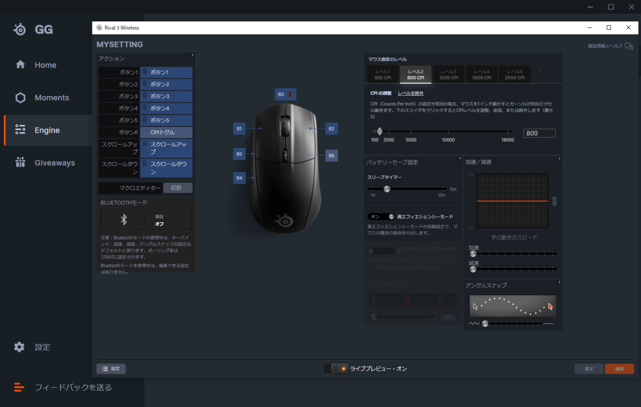Click レベルを除外 link

tap(411, 93)
